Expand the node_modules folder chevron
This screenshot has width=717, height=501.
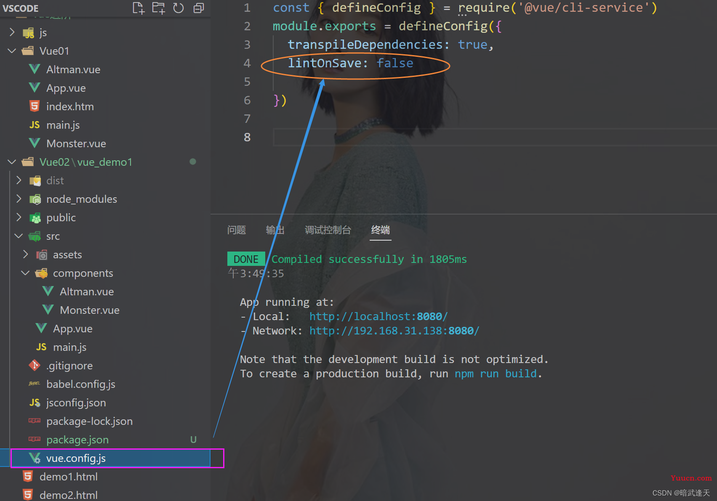(x=19, y=199)
